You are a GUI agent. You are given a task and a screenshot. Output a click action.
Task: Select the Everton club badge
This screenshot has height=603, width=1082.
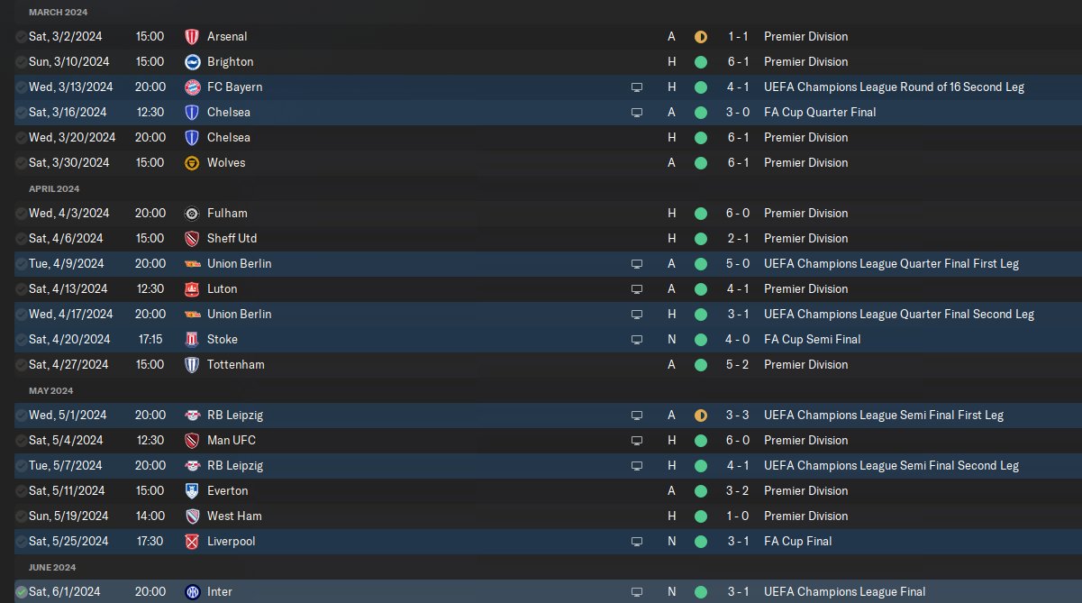pyautogui.click(x=191, y=491)
